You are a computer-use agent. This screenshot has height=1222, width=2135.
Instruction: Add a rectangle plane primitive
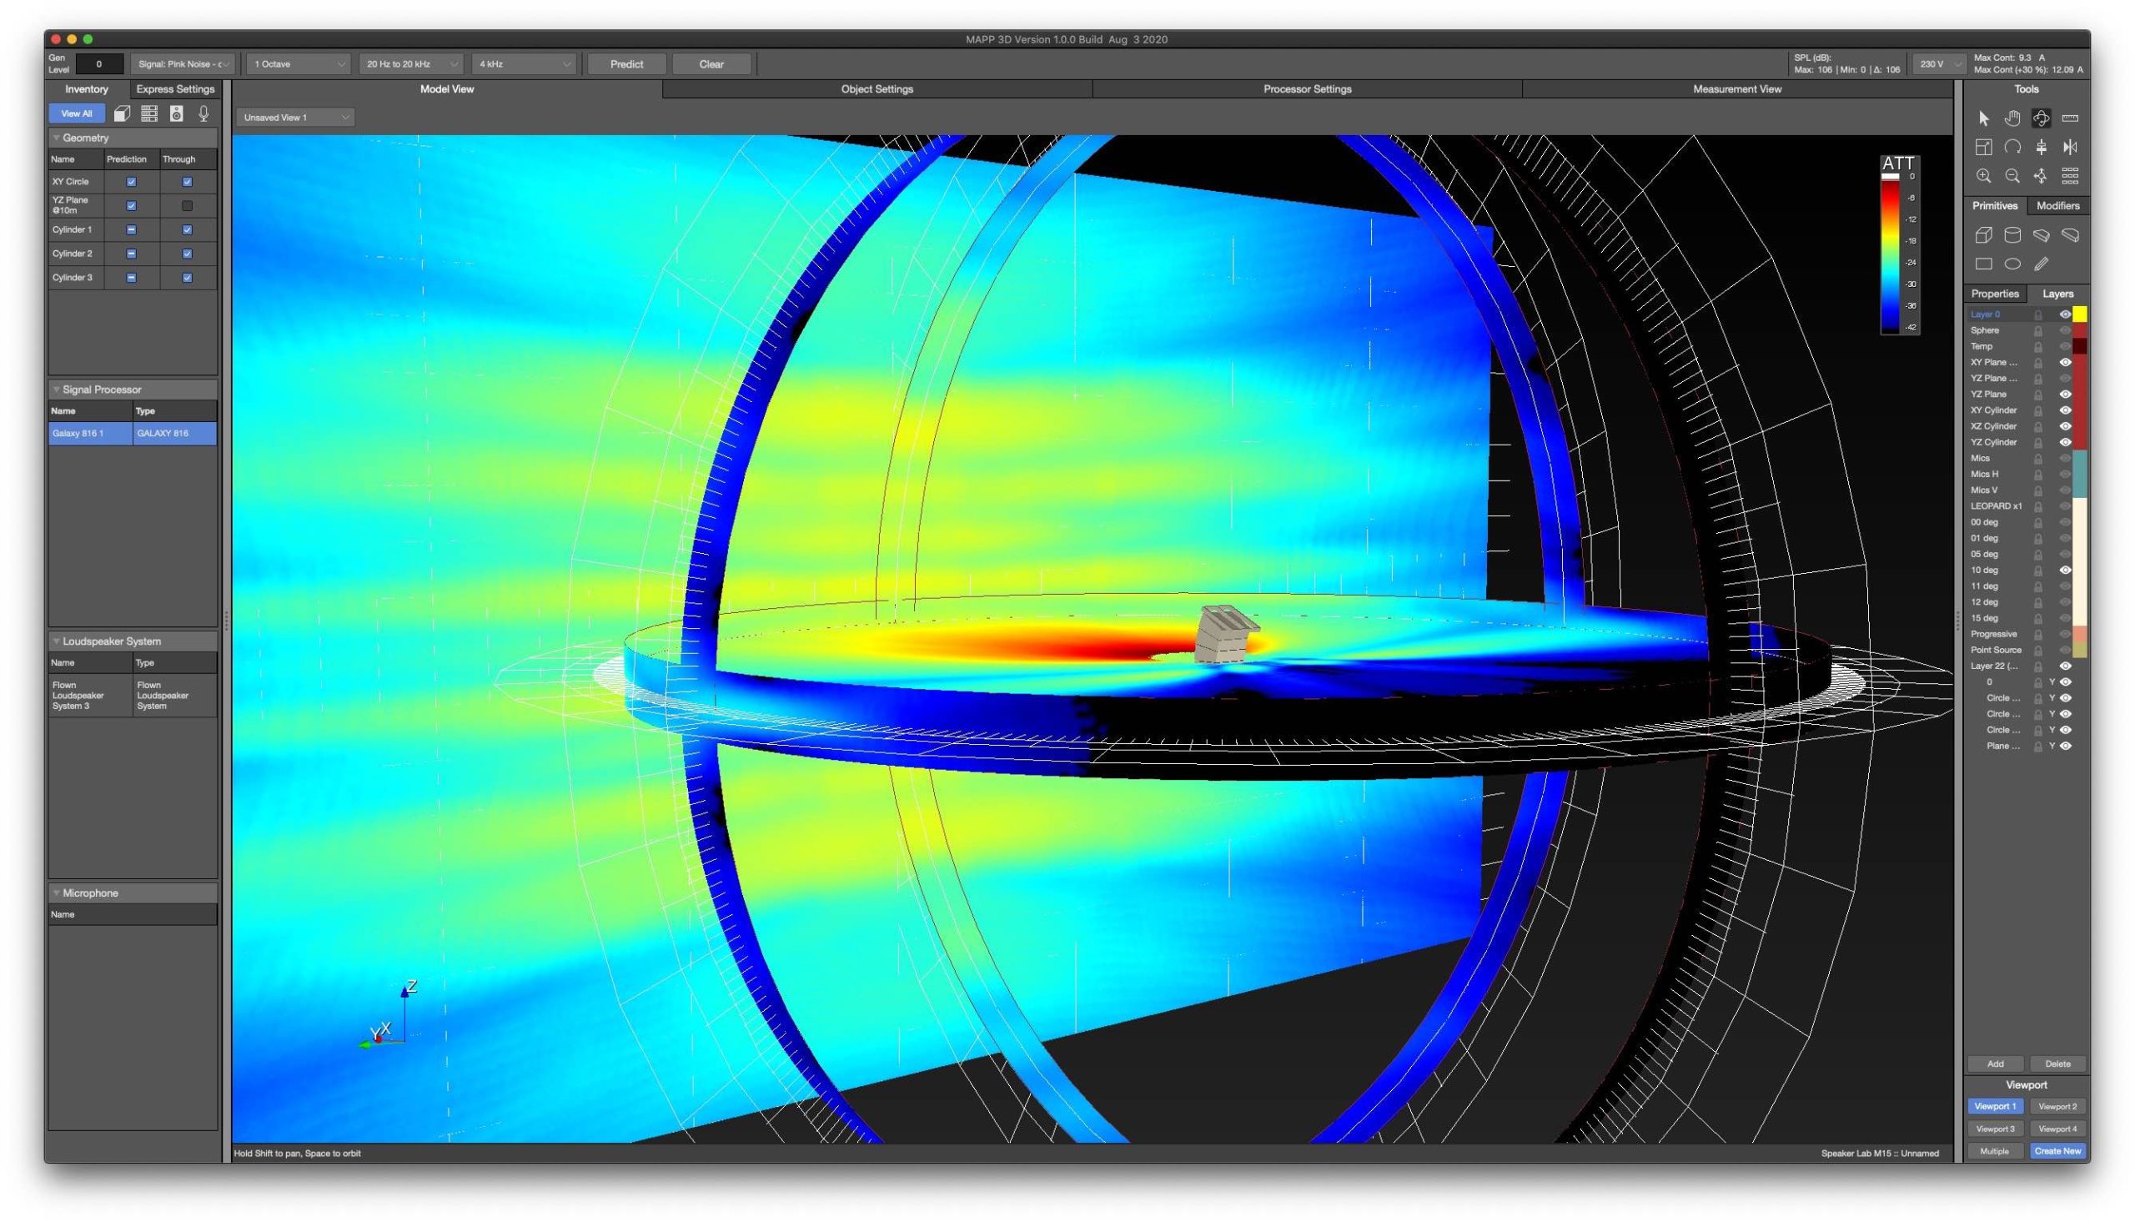(1983, 264)
